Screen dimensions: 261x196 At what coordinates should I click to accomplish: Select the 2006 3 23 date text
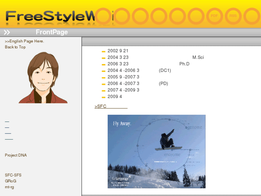click(x=118, y=64)
